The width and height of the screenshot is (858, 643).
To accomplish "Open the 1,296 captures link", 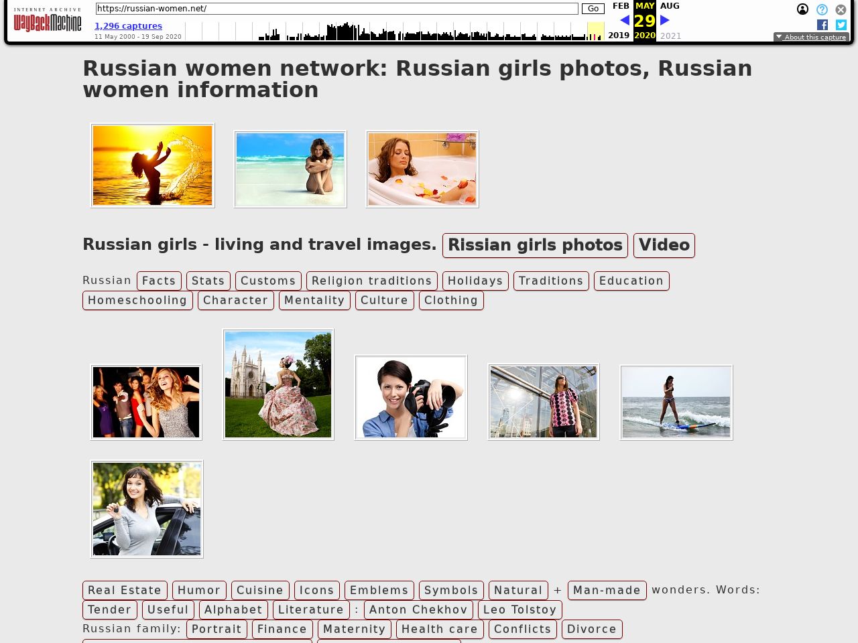I will click(128, 25).
